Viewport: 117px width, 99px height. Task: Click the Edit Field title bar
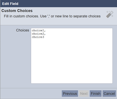59,4
